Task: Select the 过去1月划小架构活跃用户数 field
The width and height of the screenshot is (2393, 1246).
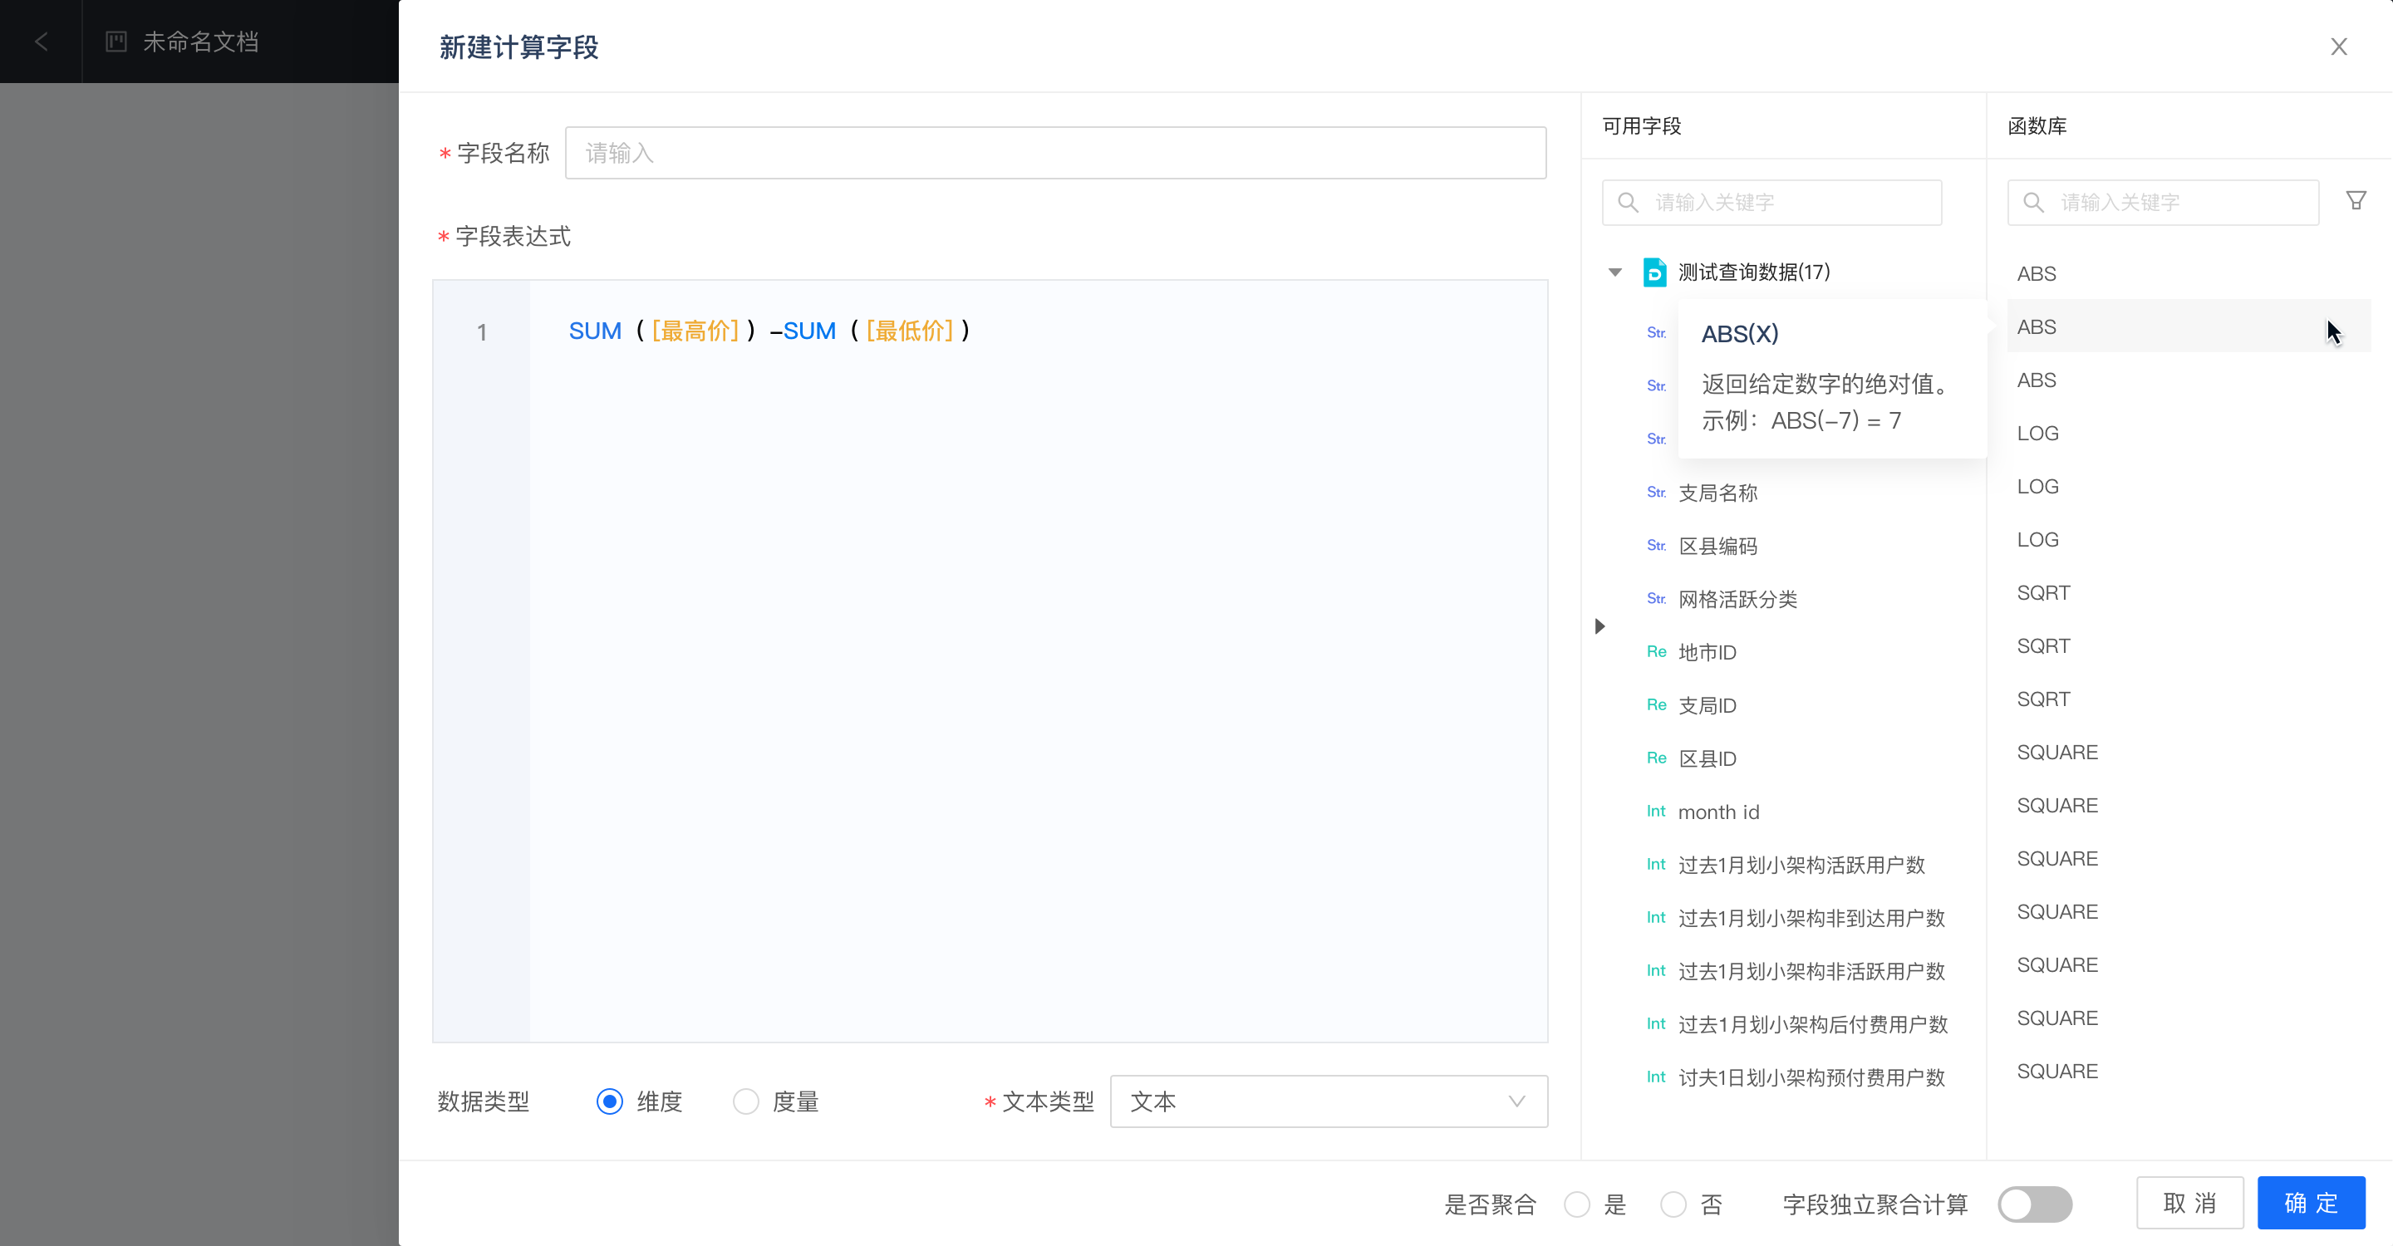Action: 1801,865
